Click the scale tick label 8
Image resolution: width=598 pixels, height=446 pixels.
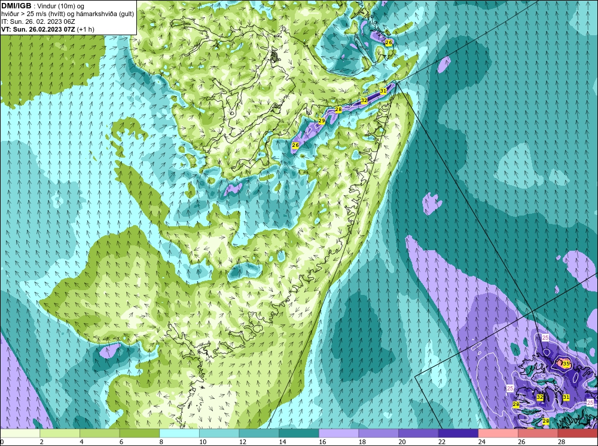[x=161, y=442]
